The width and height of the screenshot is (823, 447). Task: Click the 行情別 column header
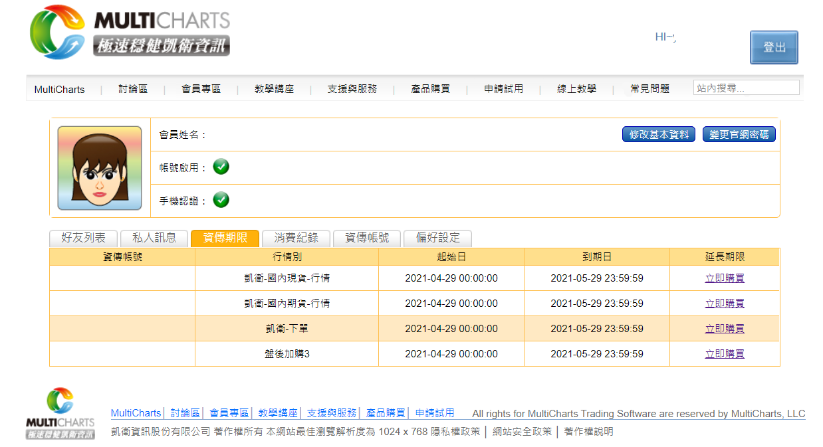(x=287, y=257)
